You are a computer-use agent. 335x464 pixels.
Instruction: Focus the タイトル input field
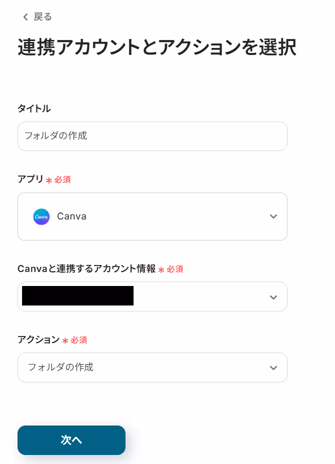click(x=152, y=136)
